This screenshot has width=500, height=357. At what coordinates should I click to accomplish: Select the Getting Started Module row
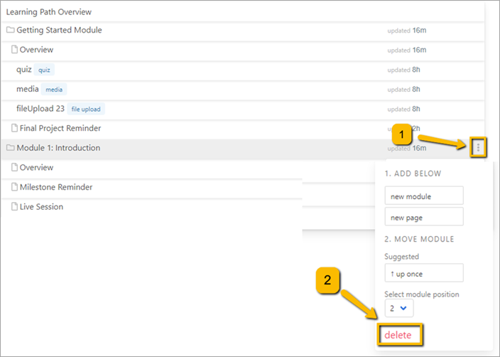coord(59,31)
